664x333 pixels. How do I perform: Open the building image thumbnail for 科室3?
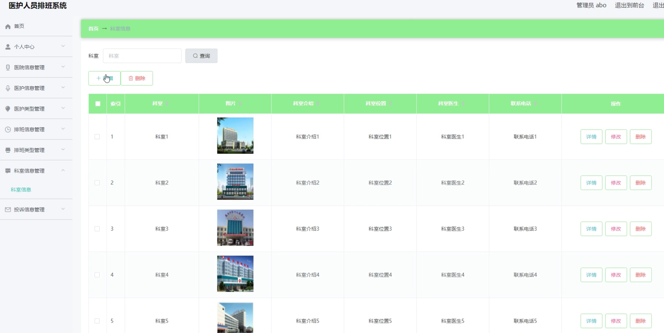[x=235, y=228]
